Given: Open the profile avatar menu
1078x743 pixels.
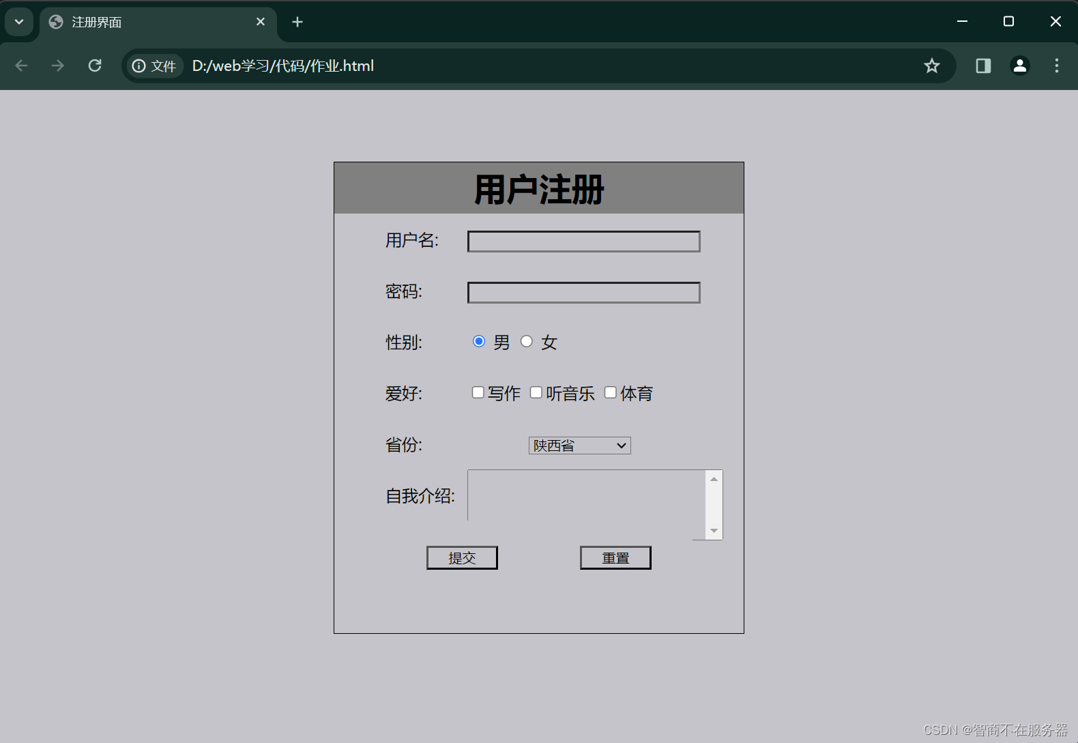Looking at the screenshot, I should pyautogui.click(x=1020, y=65).
